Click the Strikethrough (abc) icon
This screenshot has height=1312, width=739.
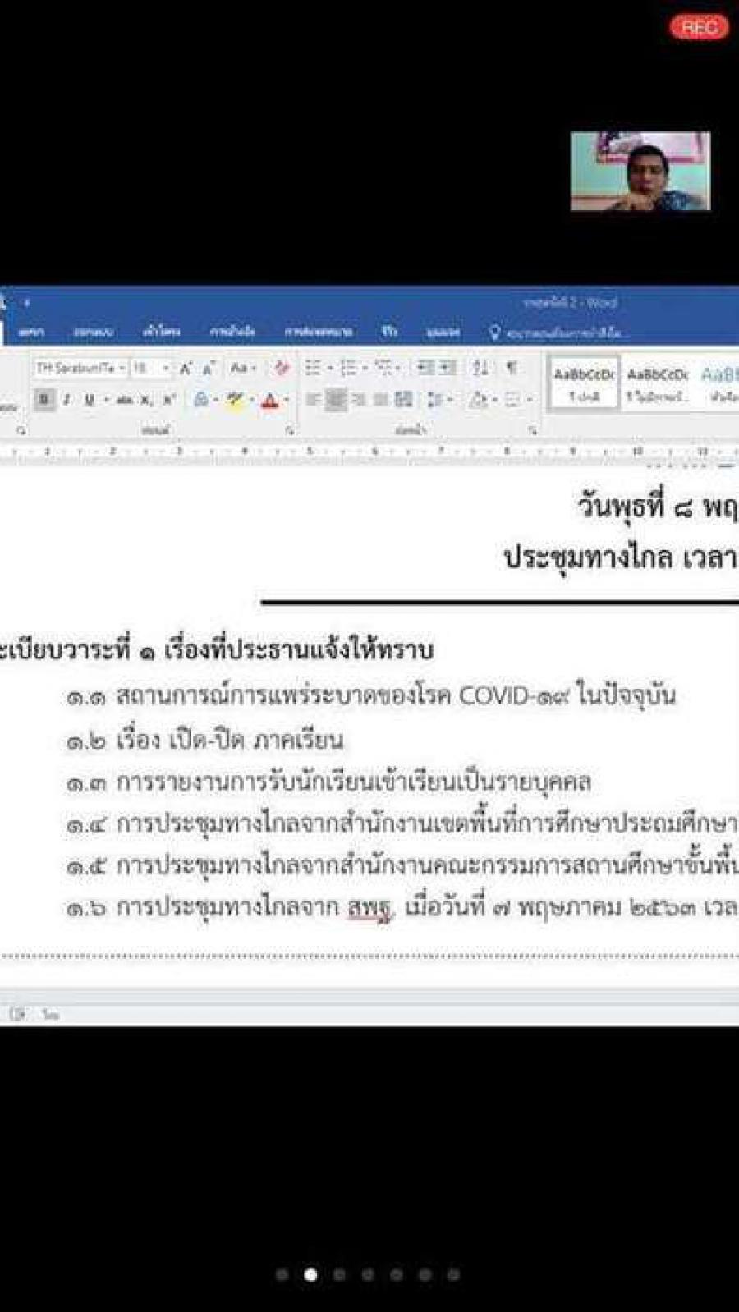pos(124,400)
